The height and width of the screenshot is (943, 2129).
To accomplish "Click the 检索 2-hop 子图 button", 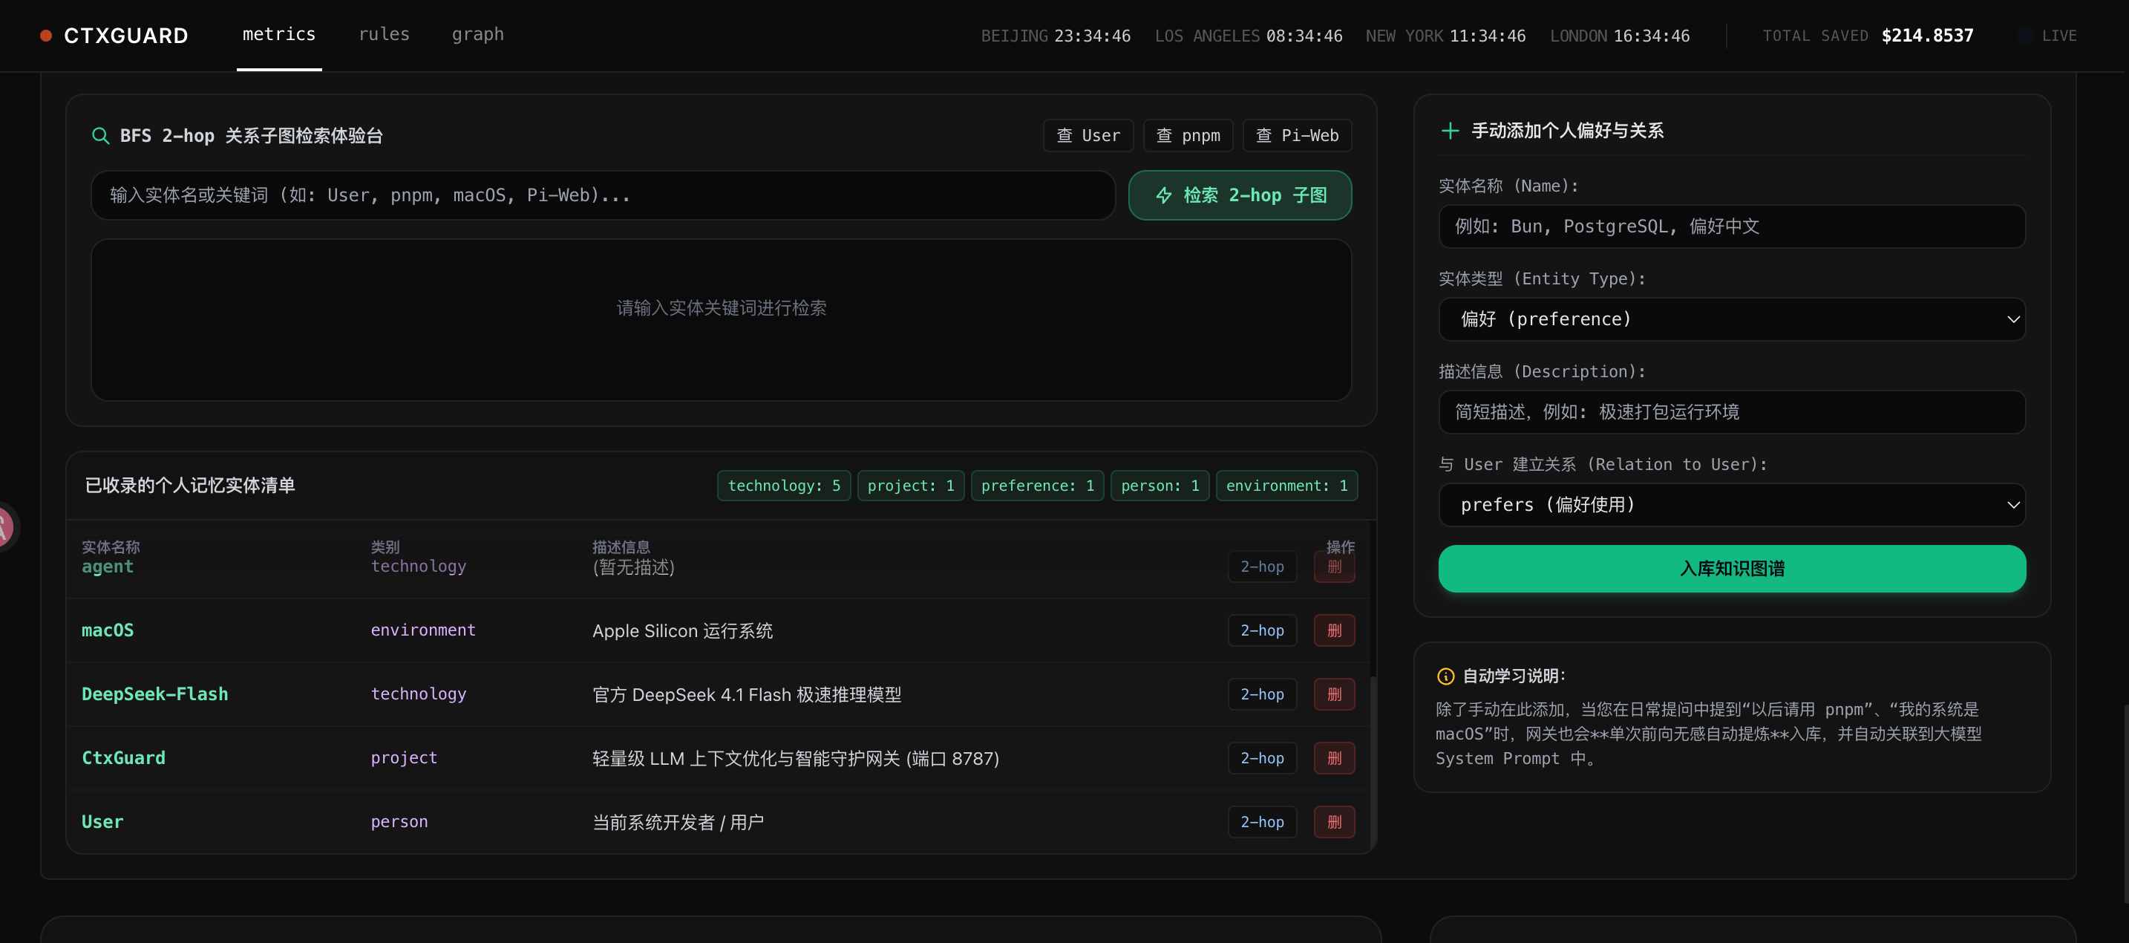I will pos(1240,195).
